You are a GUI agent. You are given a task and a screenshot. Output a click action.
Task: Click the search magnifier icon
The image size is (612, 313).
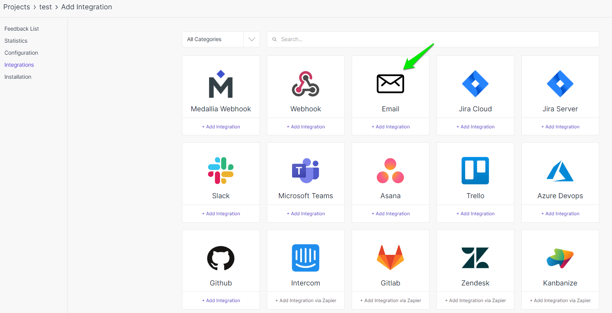pyautogui.click(x=274, y=40)
